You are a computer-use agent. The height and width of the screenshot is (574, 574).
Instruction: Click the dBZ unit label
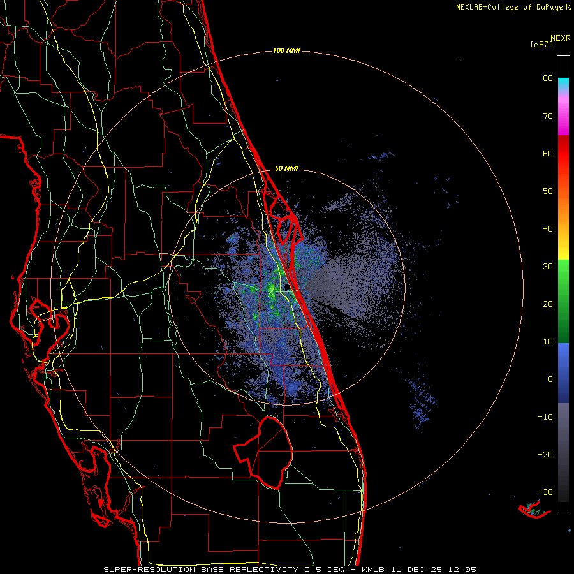541,45
